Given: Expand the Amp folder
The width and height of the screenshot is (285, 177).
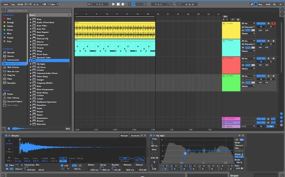Looking at the screenshot, I should click(31, 19).
